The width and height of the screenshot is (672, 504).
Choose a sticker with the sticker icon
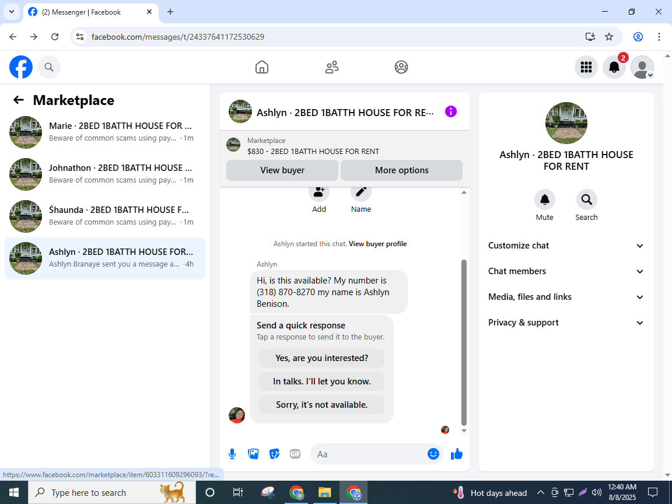[274, 454]
